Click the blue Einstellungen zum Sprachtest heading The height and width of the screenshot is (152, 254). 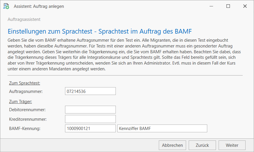click(100, 31)
